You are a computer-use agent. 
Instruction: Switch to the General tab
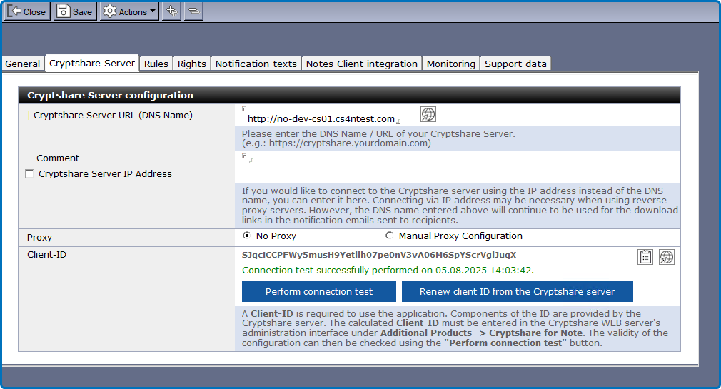pyautogui.click(x=23, y=64)
